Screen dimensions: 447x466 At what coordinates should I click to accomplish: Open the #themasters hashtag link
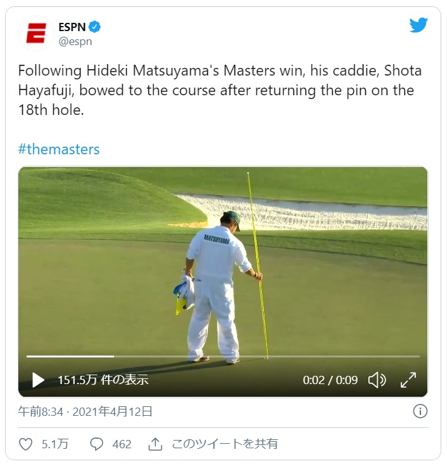point(59,149)
